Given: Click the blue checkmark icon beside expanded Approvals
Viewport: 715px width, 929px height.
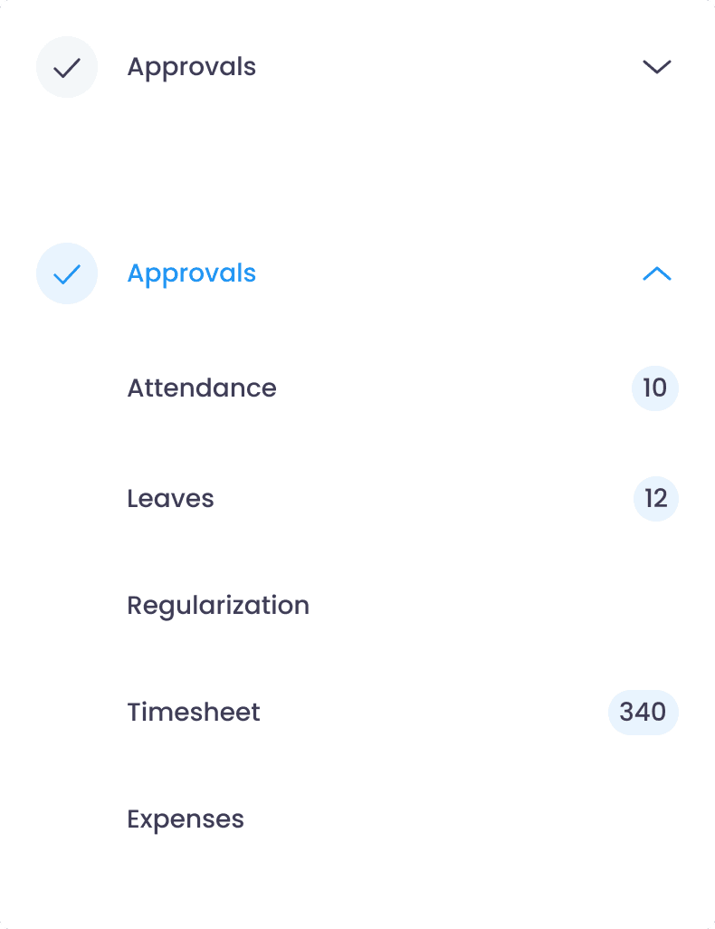Looking at the screenshot, I should pyautogui.click(x=67, y=273).
